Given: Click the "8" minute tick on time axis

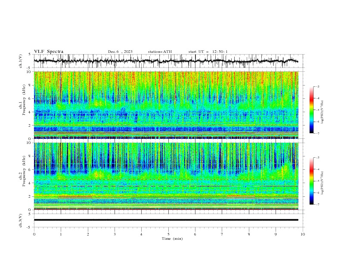Looking at the screenshot, I should [249, 234].
